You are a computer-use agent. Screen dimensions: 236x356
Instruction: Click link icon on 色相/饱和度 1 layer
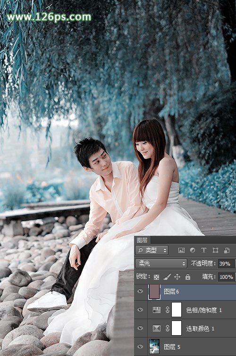(x=167, y=310)
